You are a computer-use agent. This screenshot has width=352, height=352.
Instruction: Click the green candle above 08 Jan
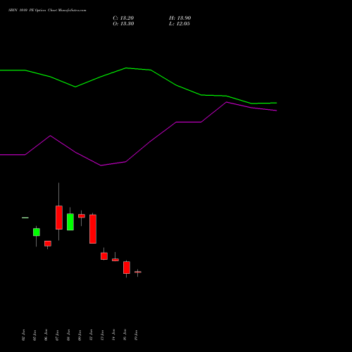70,222
